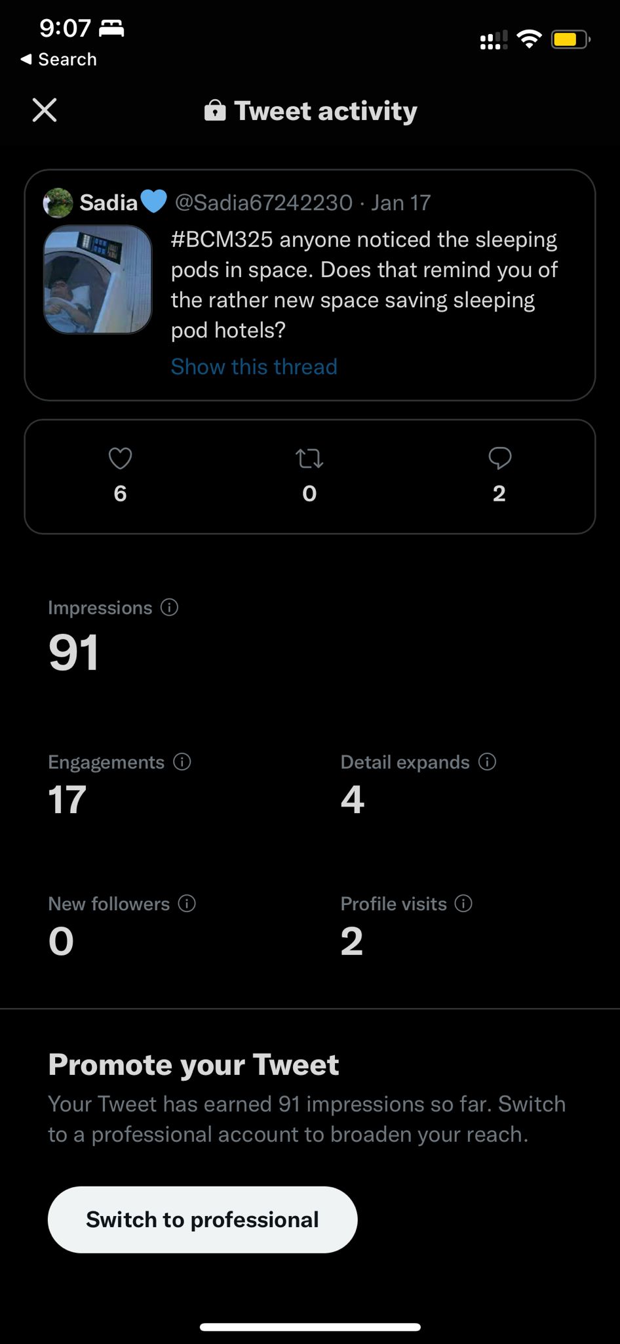Tap Sadia's profile avatar

[x=58, y=203]
